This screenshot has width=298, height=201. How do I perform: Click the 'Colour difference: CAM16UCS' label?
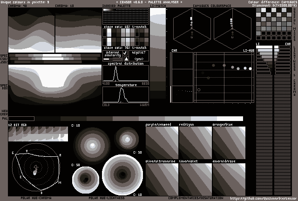[272, 2]
